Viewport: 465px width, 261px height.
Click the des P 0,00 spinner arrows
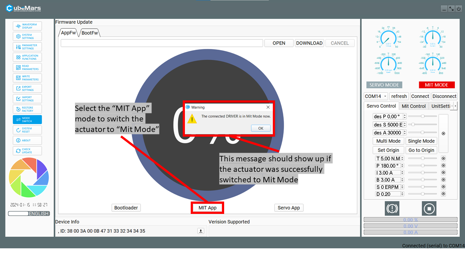[405, 116]
